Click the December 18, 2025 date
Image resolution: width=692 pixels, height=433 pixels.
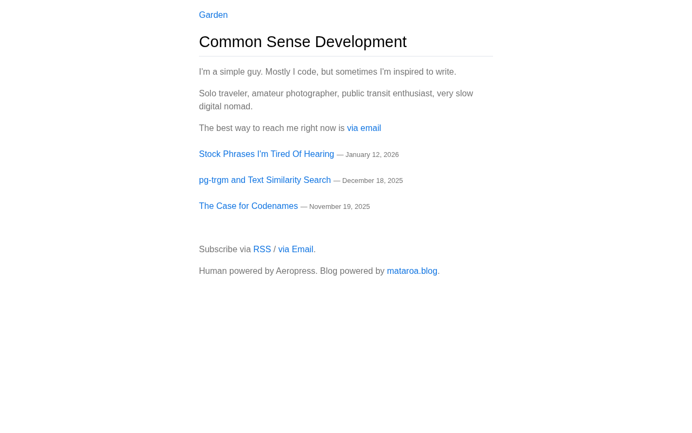[x=372, y=181]
